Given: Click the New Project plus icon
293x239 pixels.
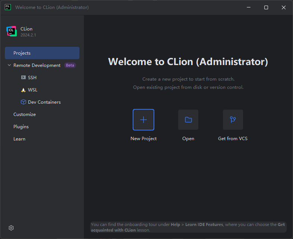Looking at the screenshot, I should click(x=144, y=120).
